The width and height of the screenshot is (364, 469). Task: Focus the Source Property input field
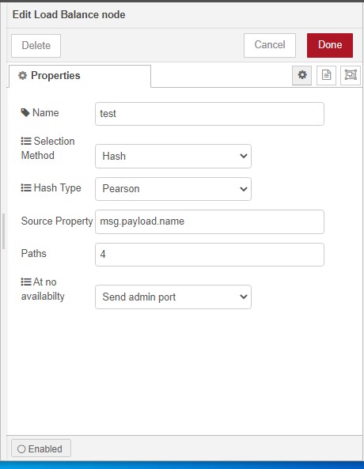pos(210,221)
